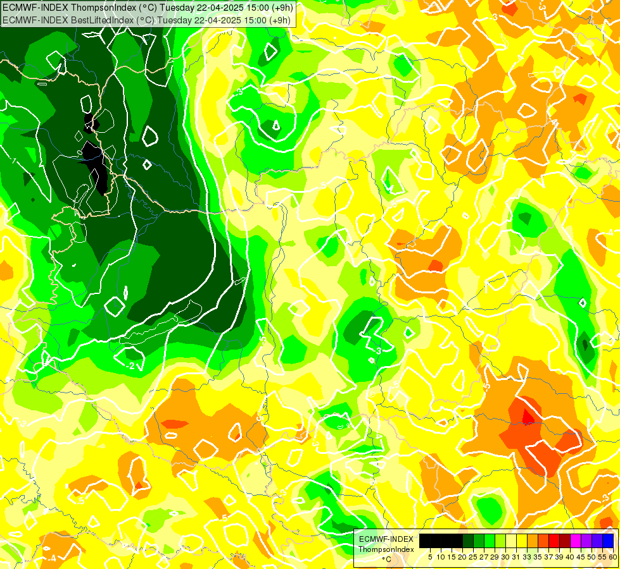Click legend tick value 50
Screen dimensions: 620x569
(592, 557)
